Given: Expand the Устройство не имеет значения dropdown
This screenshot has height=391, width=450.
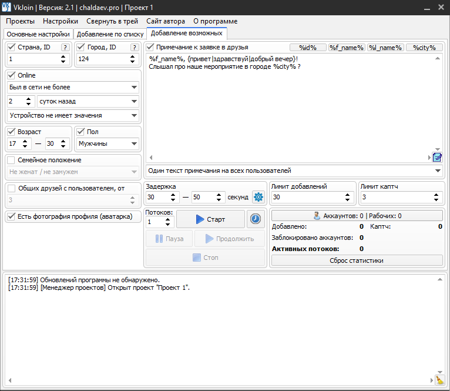Looking at the screenshot, I should pyautogui.click(x=73, y=115).
